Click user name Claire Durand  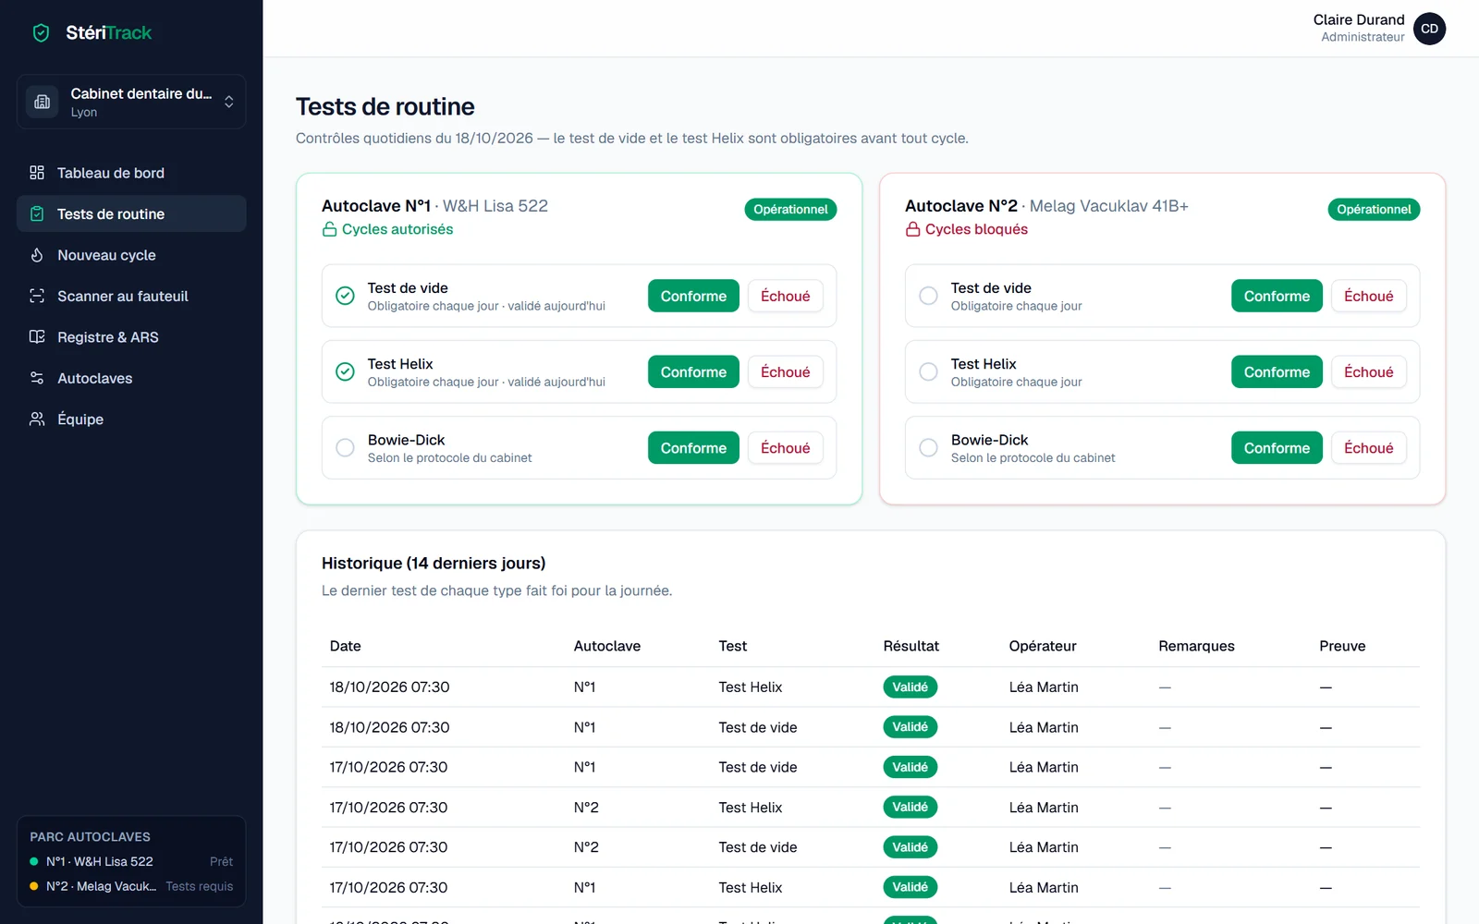(1359, 19)
